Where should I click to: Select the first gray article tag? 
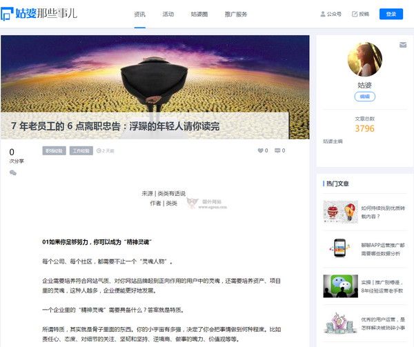tap(54, 150)
